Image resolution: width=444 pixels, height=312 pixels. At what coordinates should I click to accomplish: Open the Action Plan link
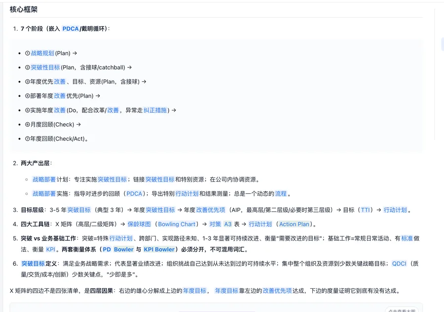[x=294, y=224]
